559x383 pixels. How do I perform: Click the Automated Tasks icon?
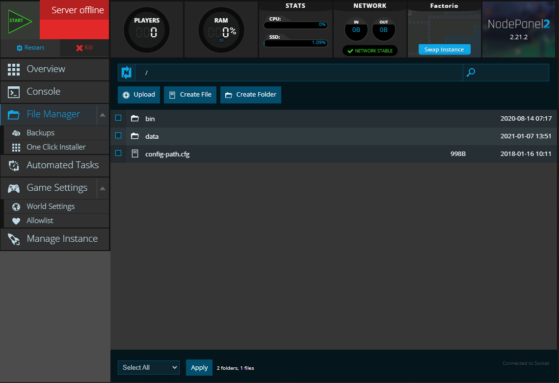14,165
